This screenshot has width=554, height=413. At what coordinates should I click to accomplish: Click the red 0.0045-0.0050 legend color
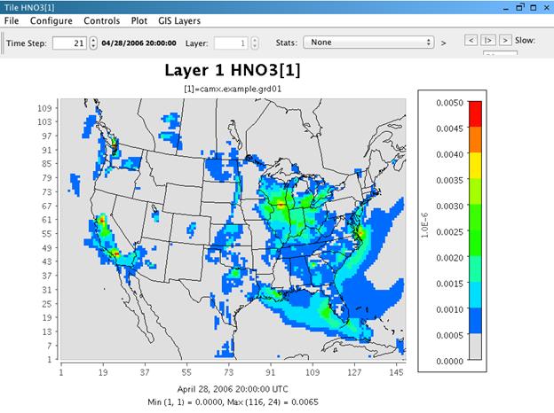(475, 114)
